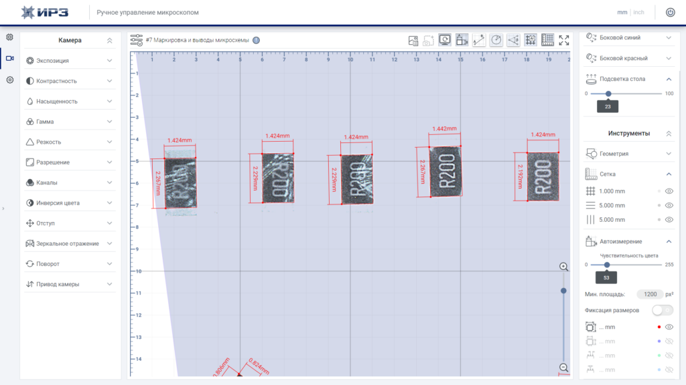Click the power icon in header
The width and height of the screenshot is (686, 385).
[670, 12]
